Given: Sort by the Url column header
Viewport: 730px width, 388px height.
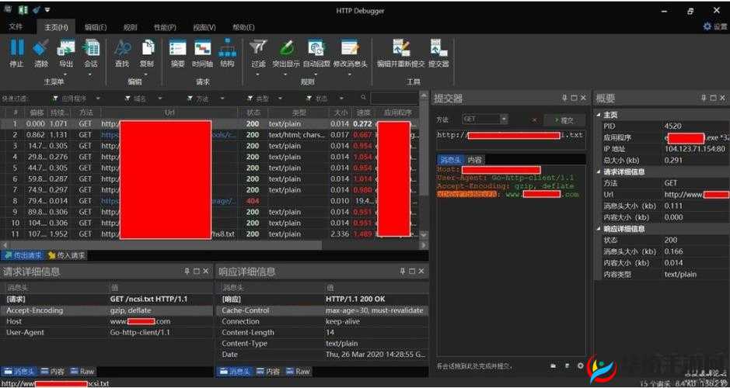Looking at the screenshot, I should (169, 113).
